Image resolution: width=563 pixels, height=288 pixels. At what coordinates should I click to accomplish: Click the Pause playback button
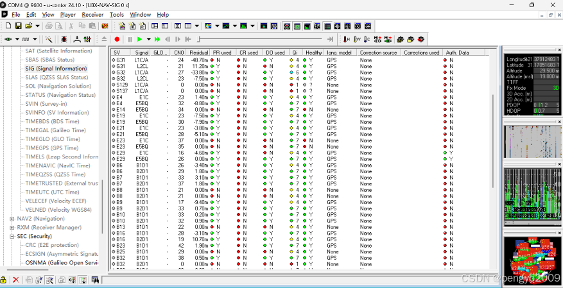point(130,39)
